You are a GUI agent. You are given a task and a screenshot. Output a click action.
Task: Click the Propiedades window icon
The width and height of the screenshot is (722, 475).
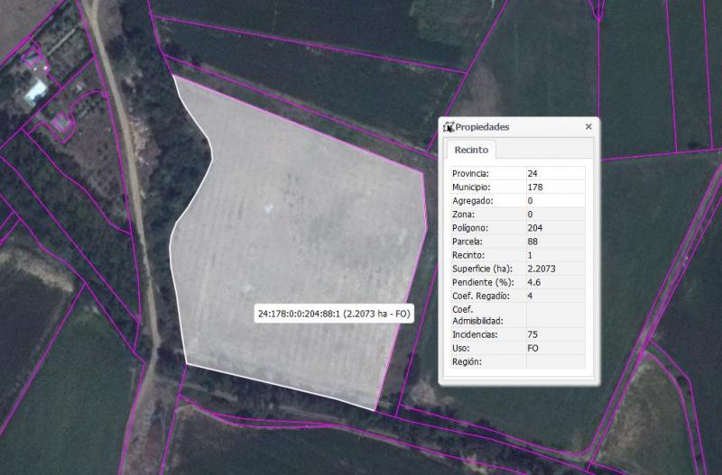coord(449,127)
